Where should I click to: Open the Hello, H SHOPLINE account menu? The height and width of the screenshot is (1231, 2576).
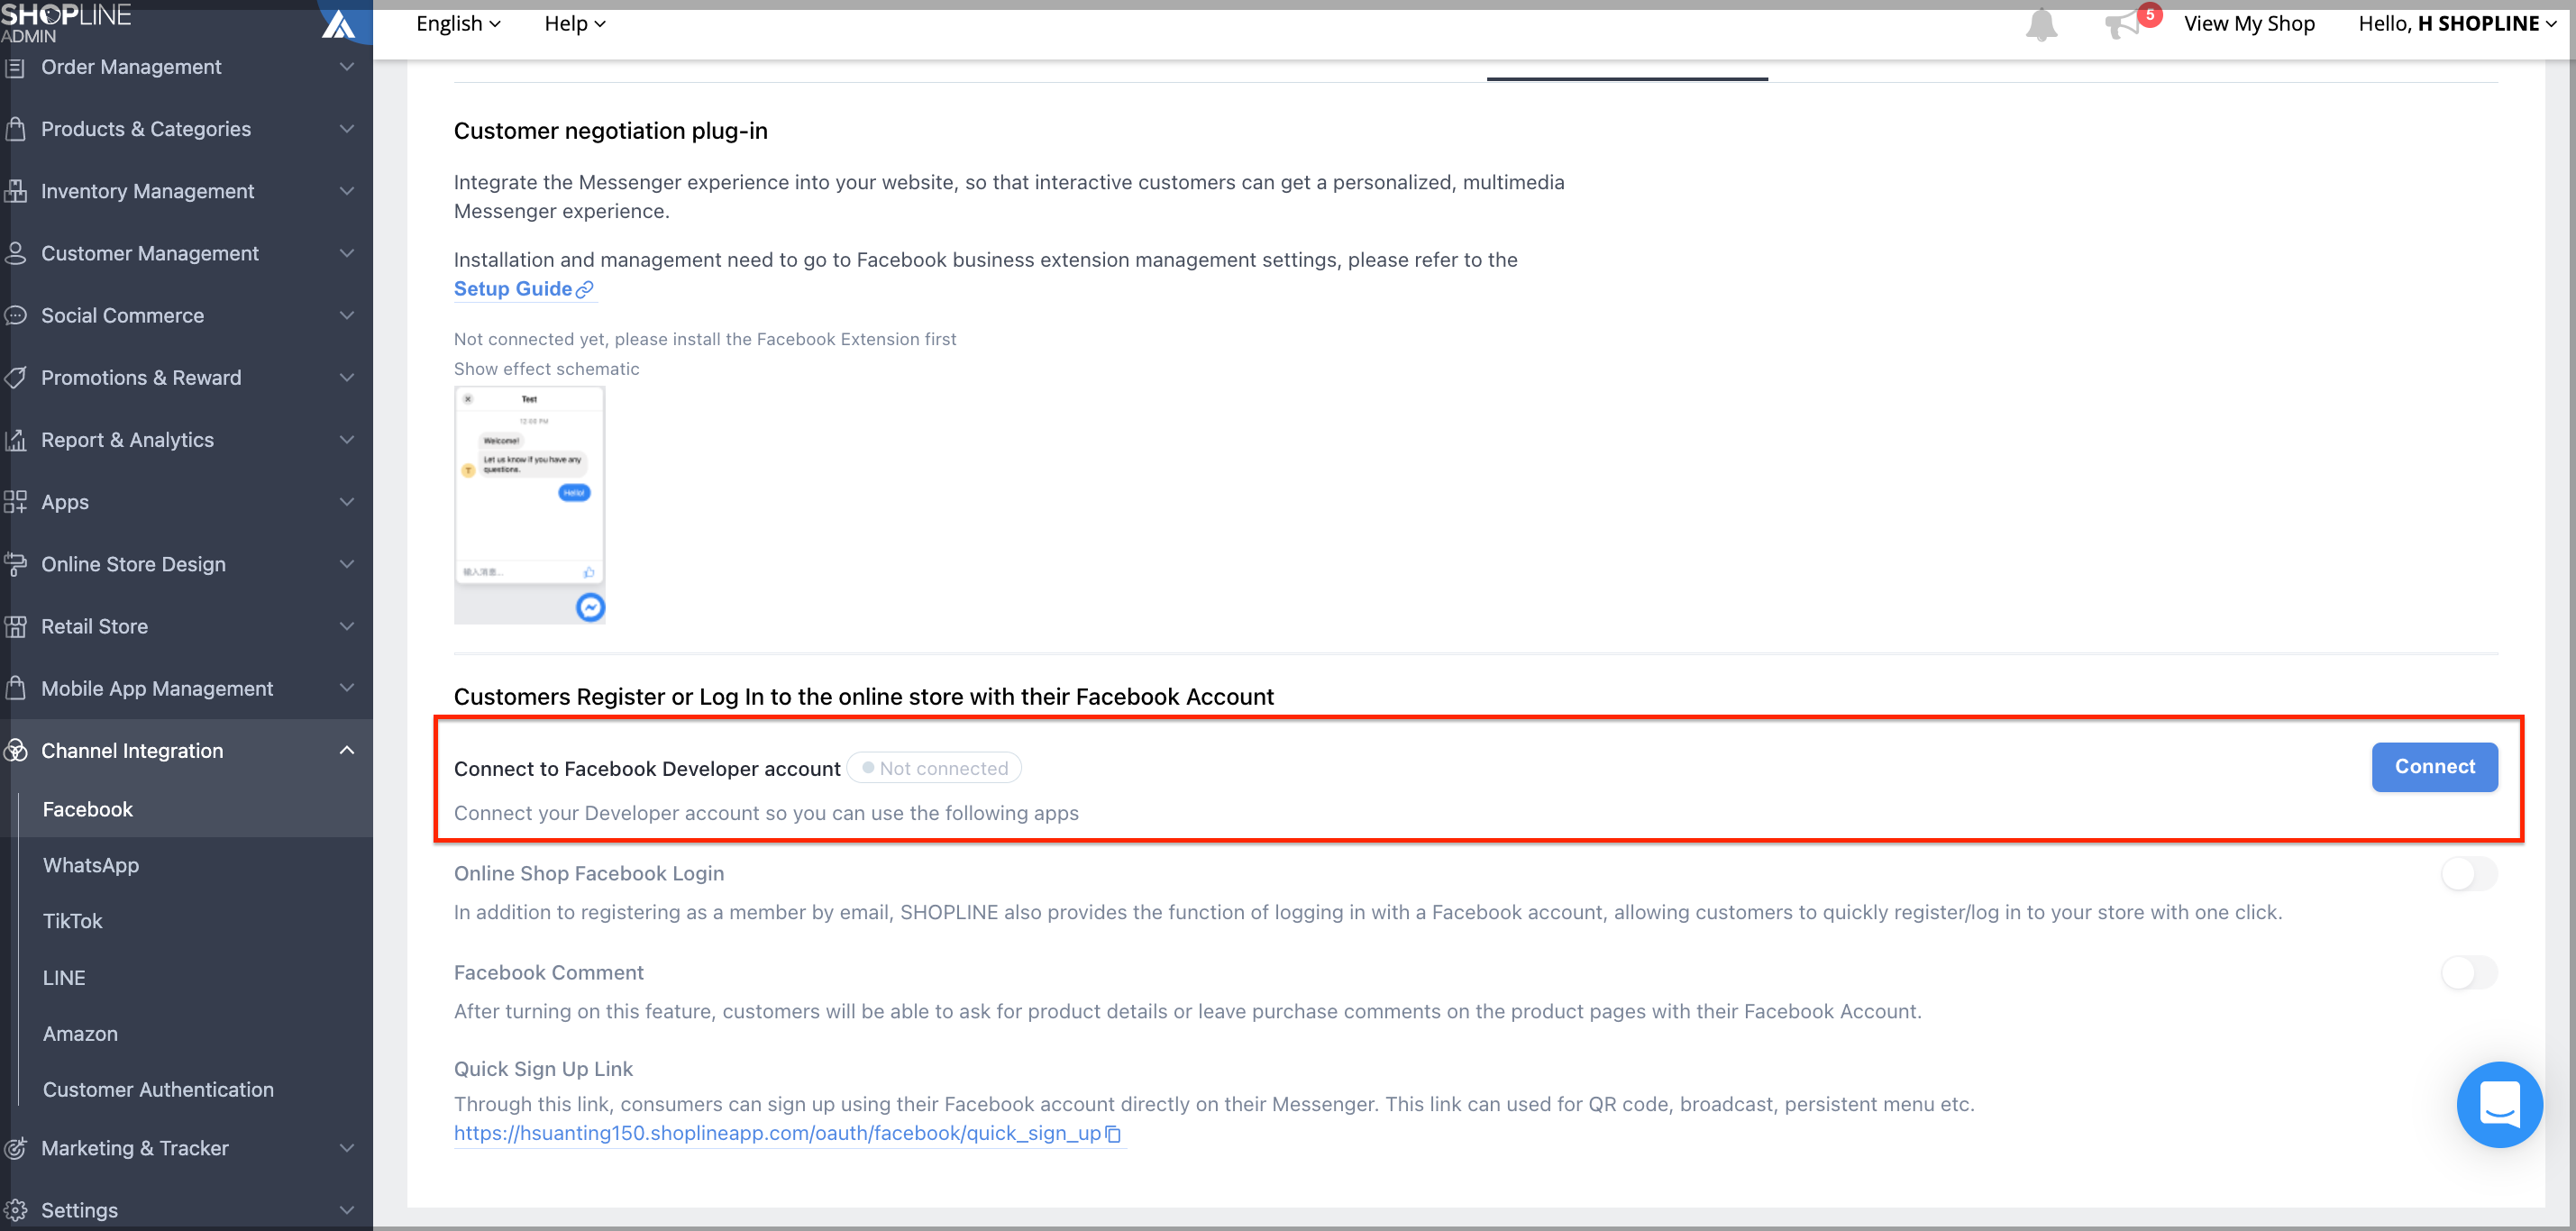coord(2456,24)
